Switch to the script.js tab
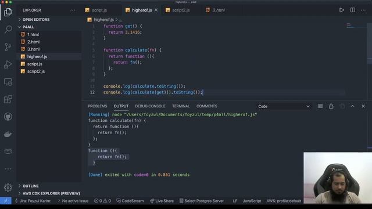The image size is (372, 209). pyautogui.click(x=99, y=10)
